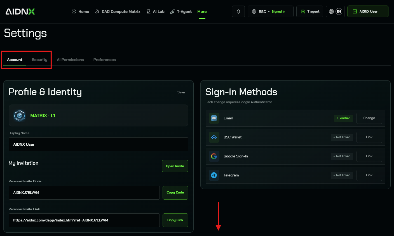Edit the Display Name field
This screenshot has width=394, height=236.
(98, 144)
